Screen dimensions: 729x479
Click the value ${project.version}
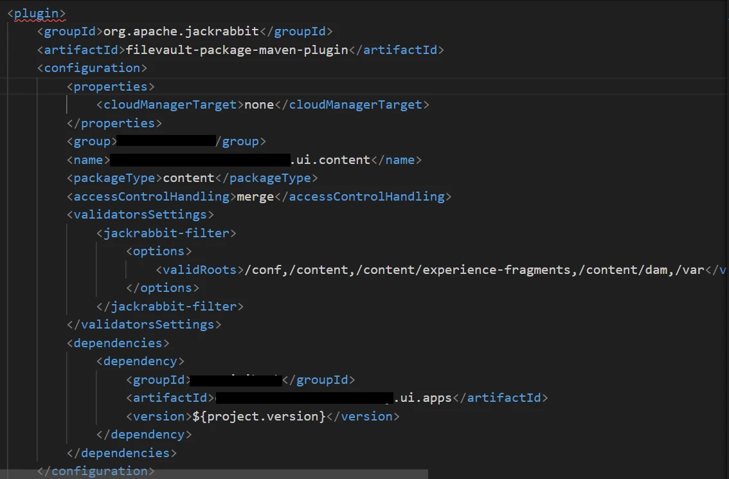(259, 416)
